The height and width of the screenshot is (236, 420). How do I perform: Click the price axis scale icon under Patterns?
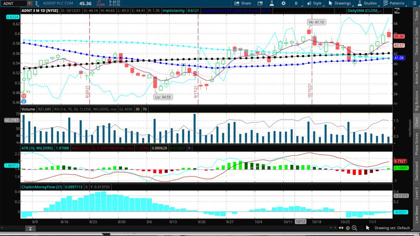[x=397, y=10]
